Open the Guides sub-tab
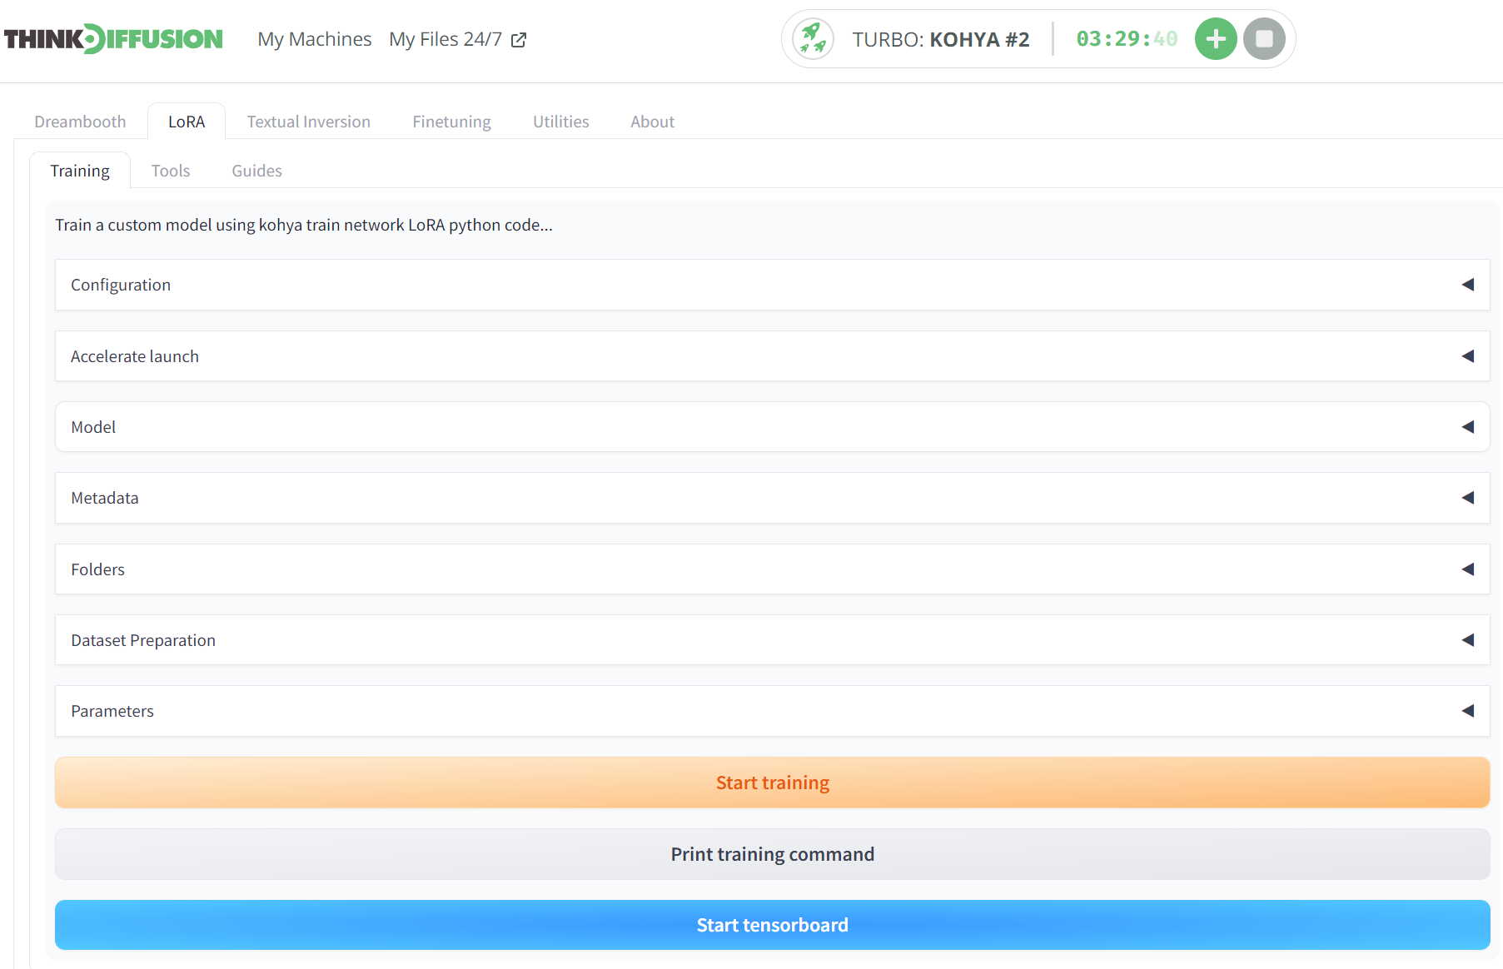1503x969 pixels. tap(257, 171)
